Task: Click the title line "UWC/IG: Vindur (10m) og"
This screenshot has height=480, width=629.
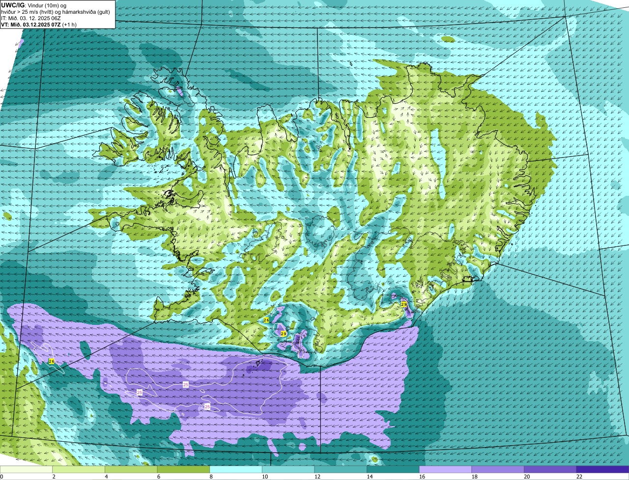Action: click(x=33, y=5)
